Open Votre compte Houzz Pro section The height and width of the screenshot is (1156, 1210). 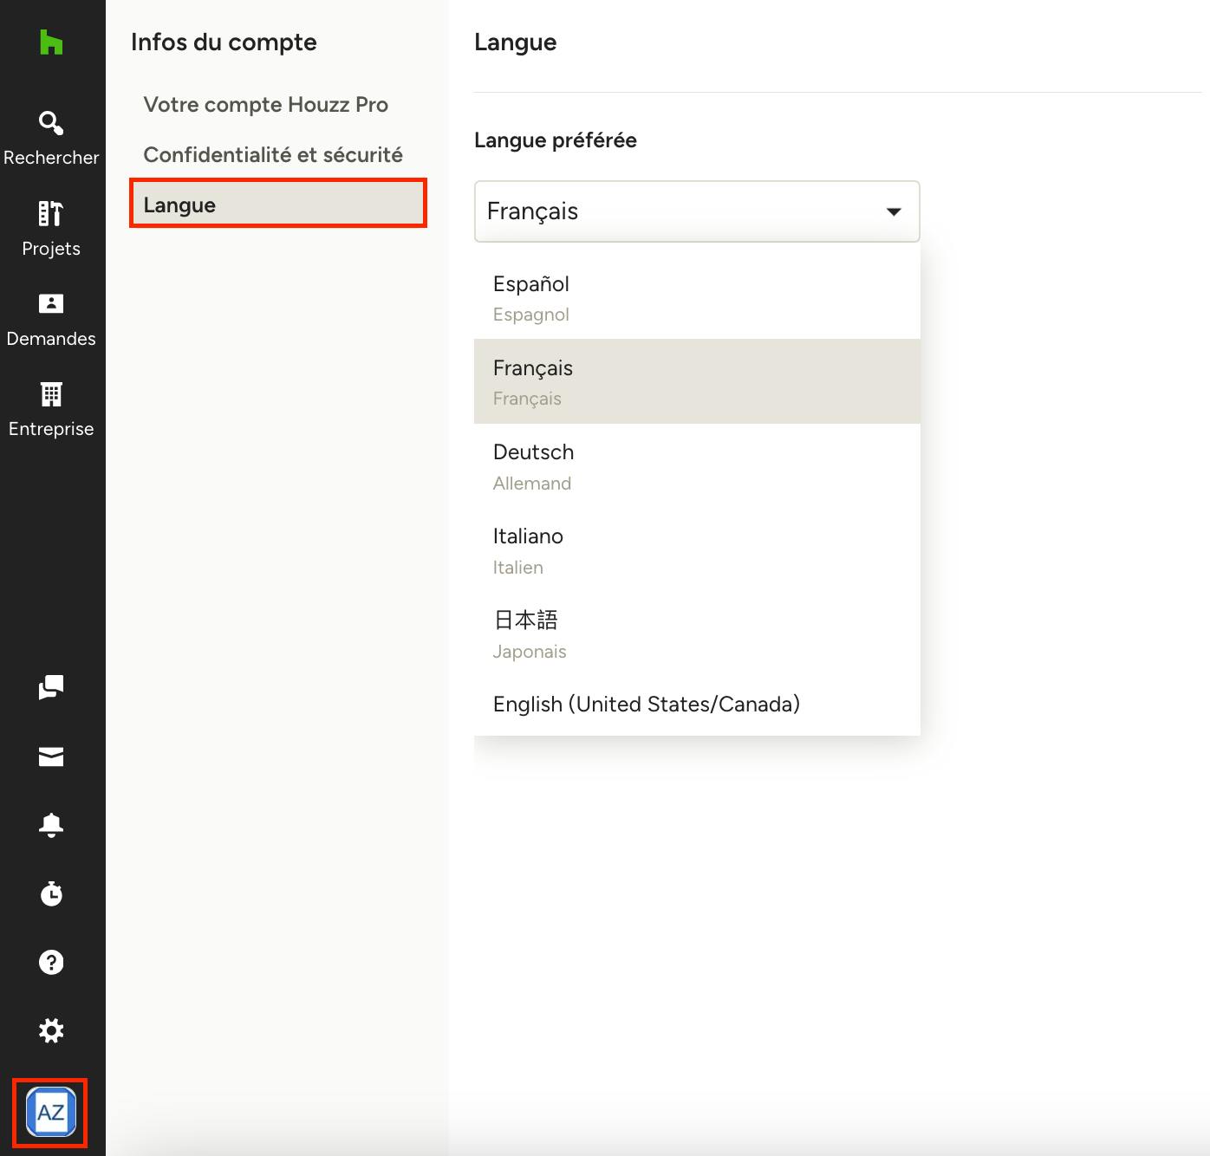point(265,105)
